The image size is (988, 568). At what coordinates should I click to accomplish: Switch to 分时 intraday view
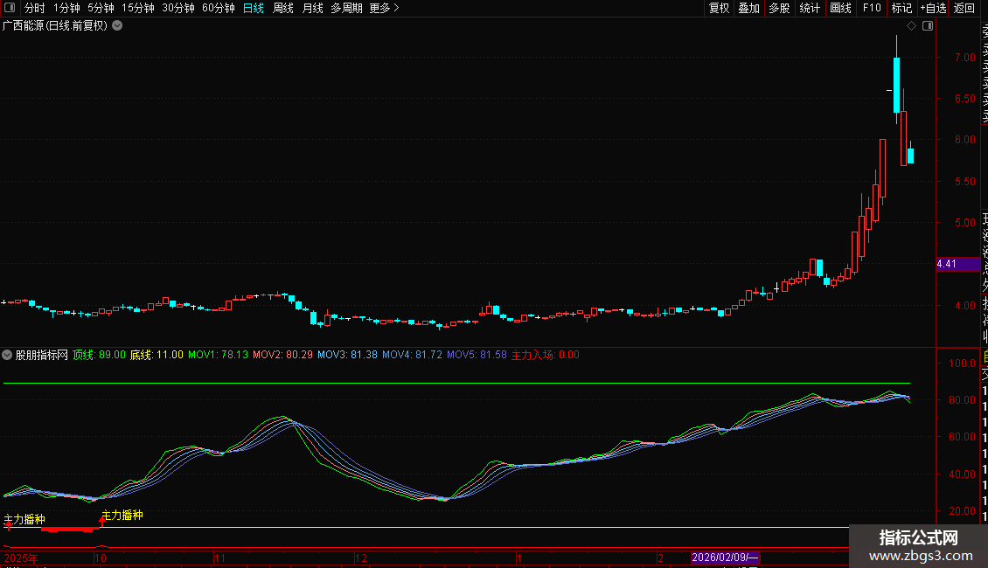click(35, 8)
